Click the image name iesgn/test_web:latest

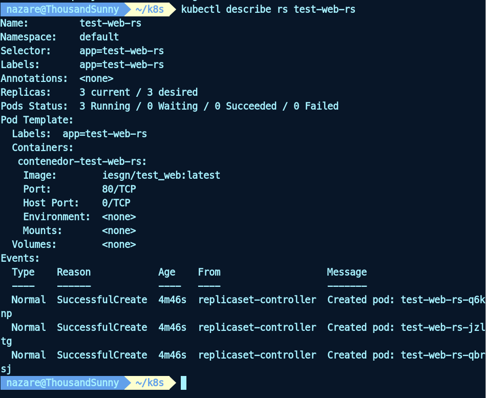161,175
